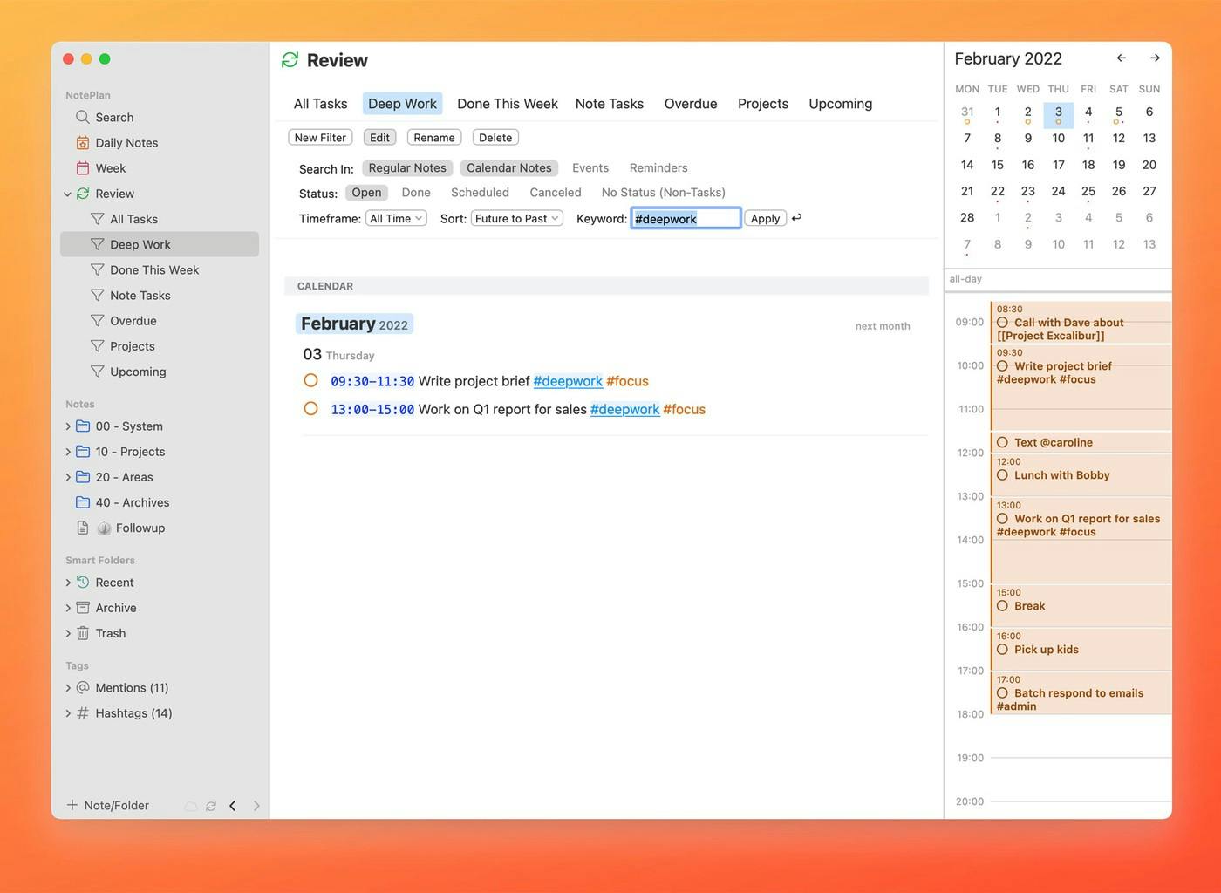Switch to the Overdue filter tab
This screenshot has height=893, width=1221.
click(x=690, y=104)
